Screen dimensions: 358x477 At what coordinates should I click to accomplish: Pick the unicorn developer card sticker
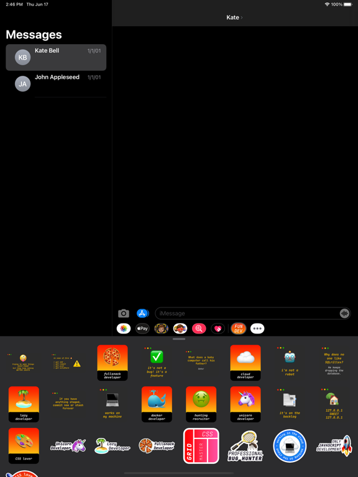[246, 404]
